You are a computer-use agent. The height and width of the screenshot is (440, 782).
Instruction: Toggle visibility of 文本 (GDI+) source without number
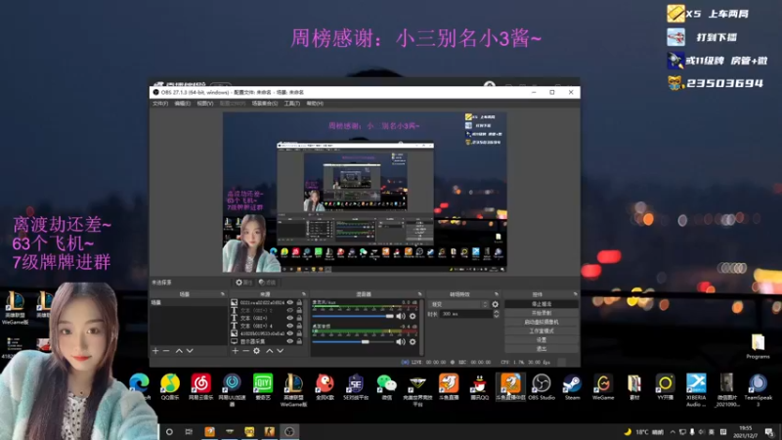289,318
